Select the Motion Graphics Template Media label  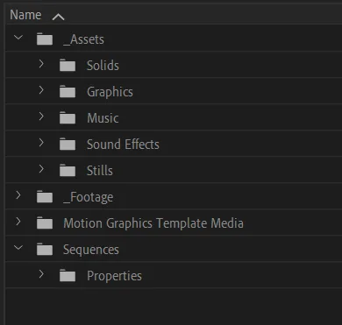153,223
